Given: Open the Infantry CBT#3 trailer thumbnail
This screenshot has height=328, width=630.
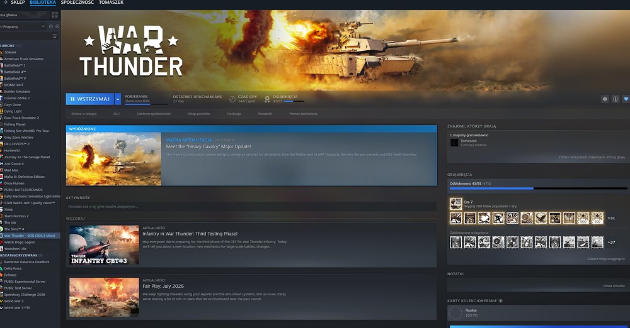Looking at the screenshot, I should pos(104,245).
